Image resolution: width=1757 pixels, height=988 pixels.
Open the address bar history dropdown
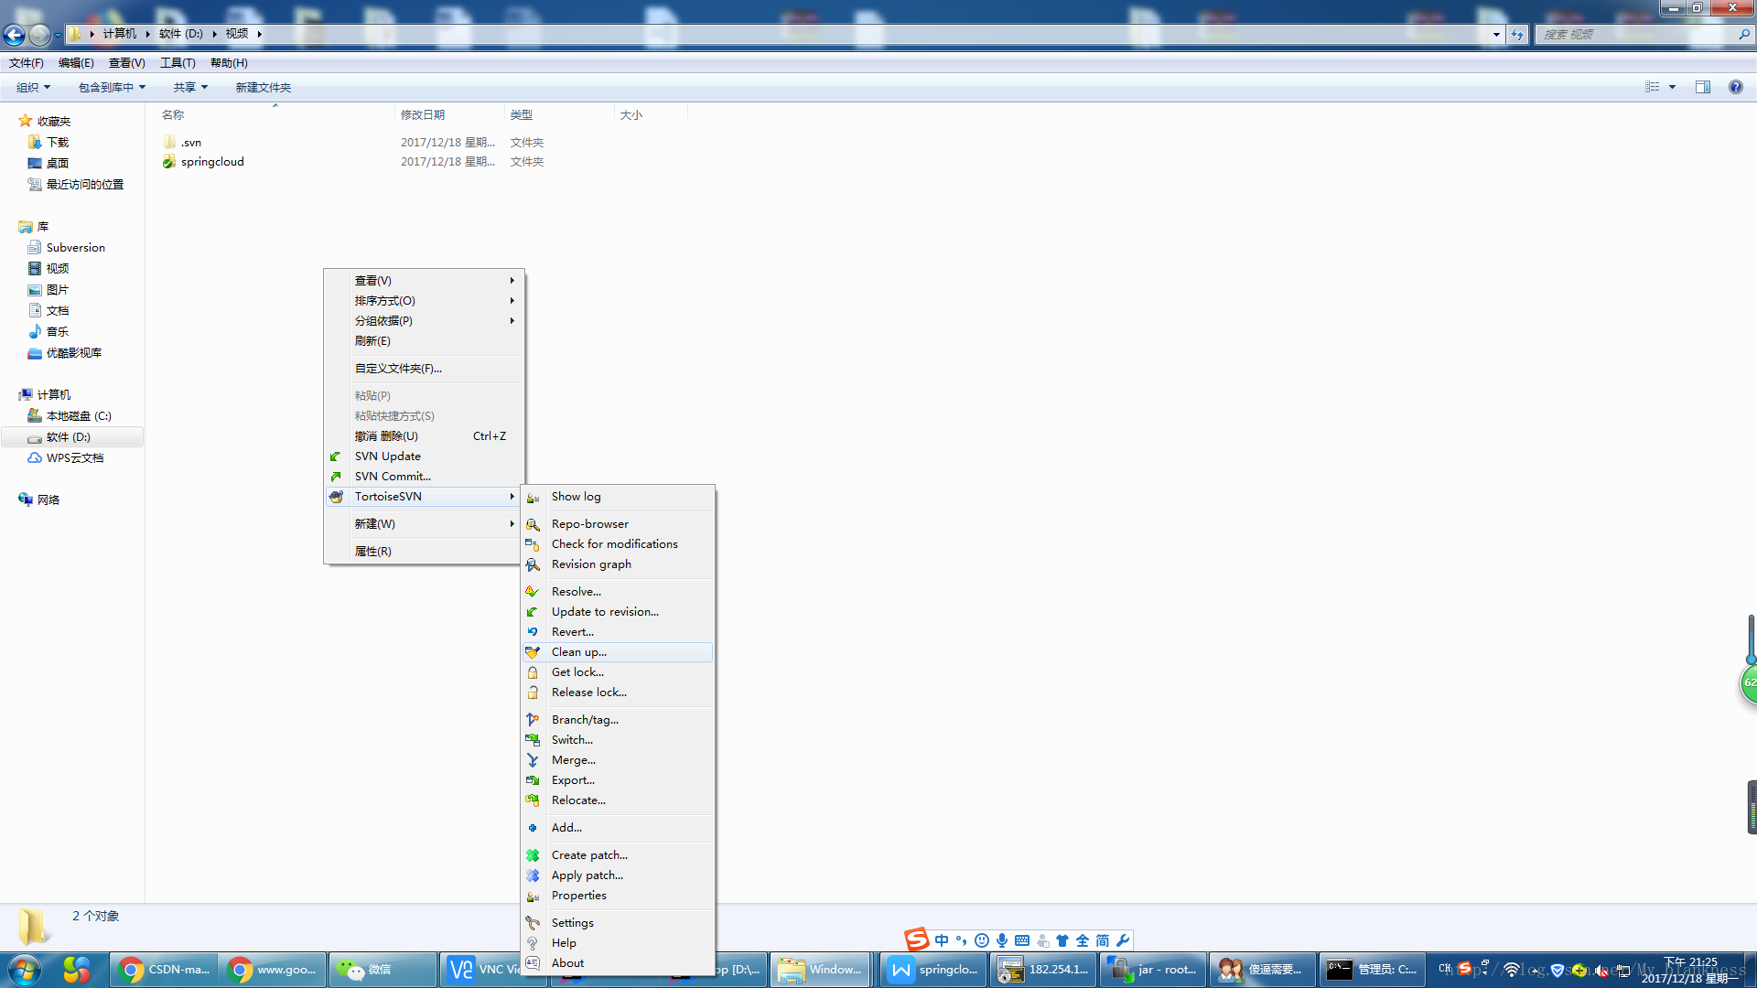(1496, 34)
